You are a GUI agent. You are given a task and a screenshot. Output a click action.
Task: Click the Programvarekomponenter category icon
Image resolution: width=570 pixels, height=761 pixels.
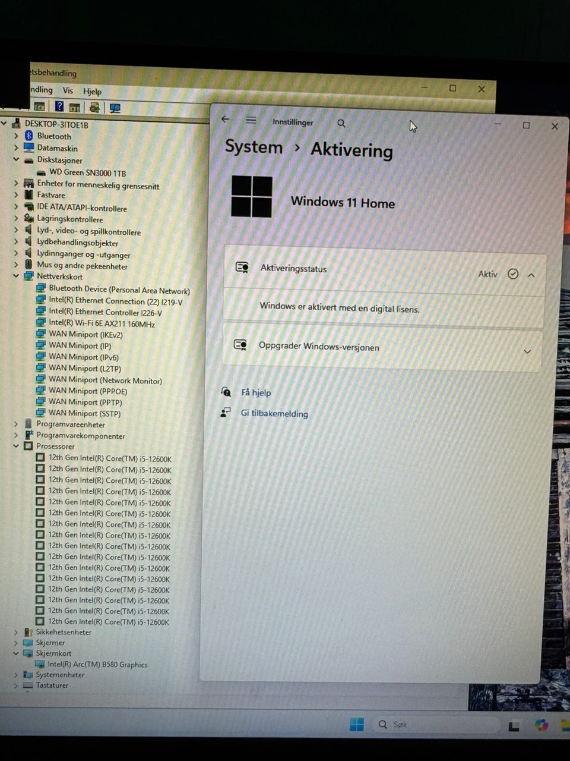point(28,435)
